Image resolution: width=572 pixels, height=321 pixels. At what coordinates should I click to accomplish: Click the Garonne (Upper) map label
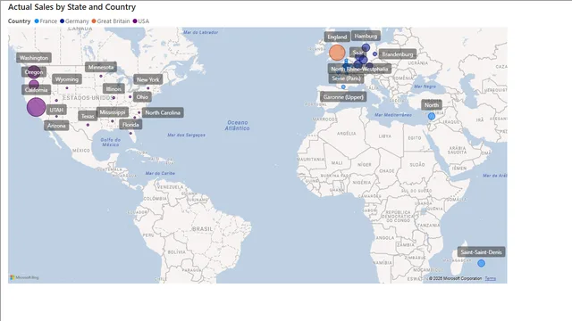(343, 97)
